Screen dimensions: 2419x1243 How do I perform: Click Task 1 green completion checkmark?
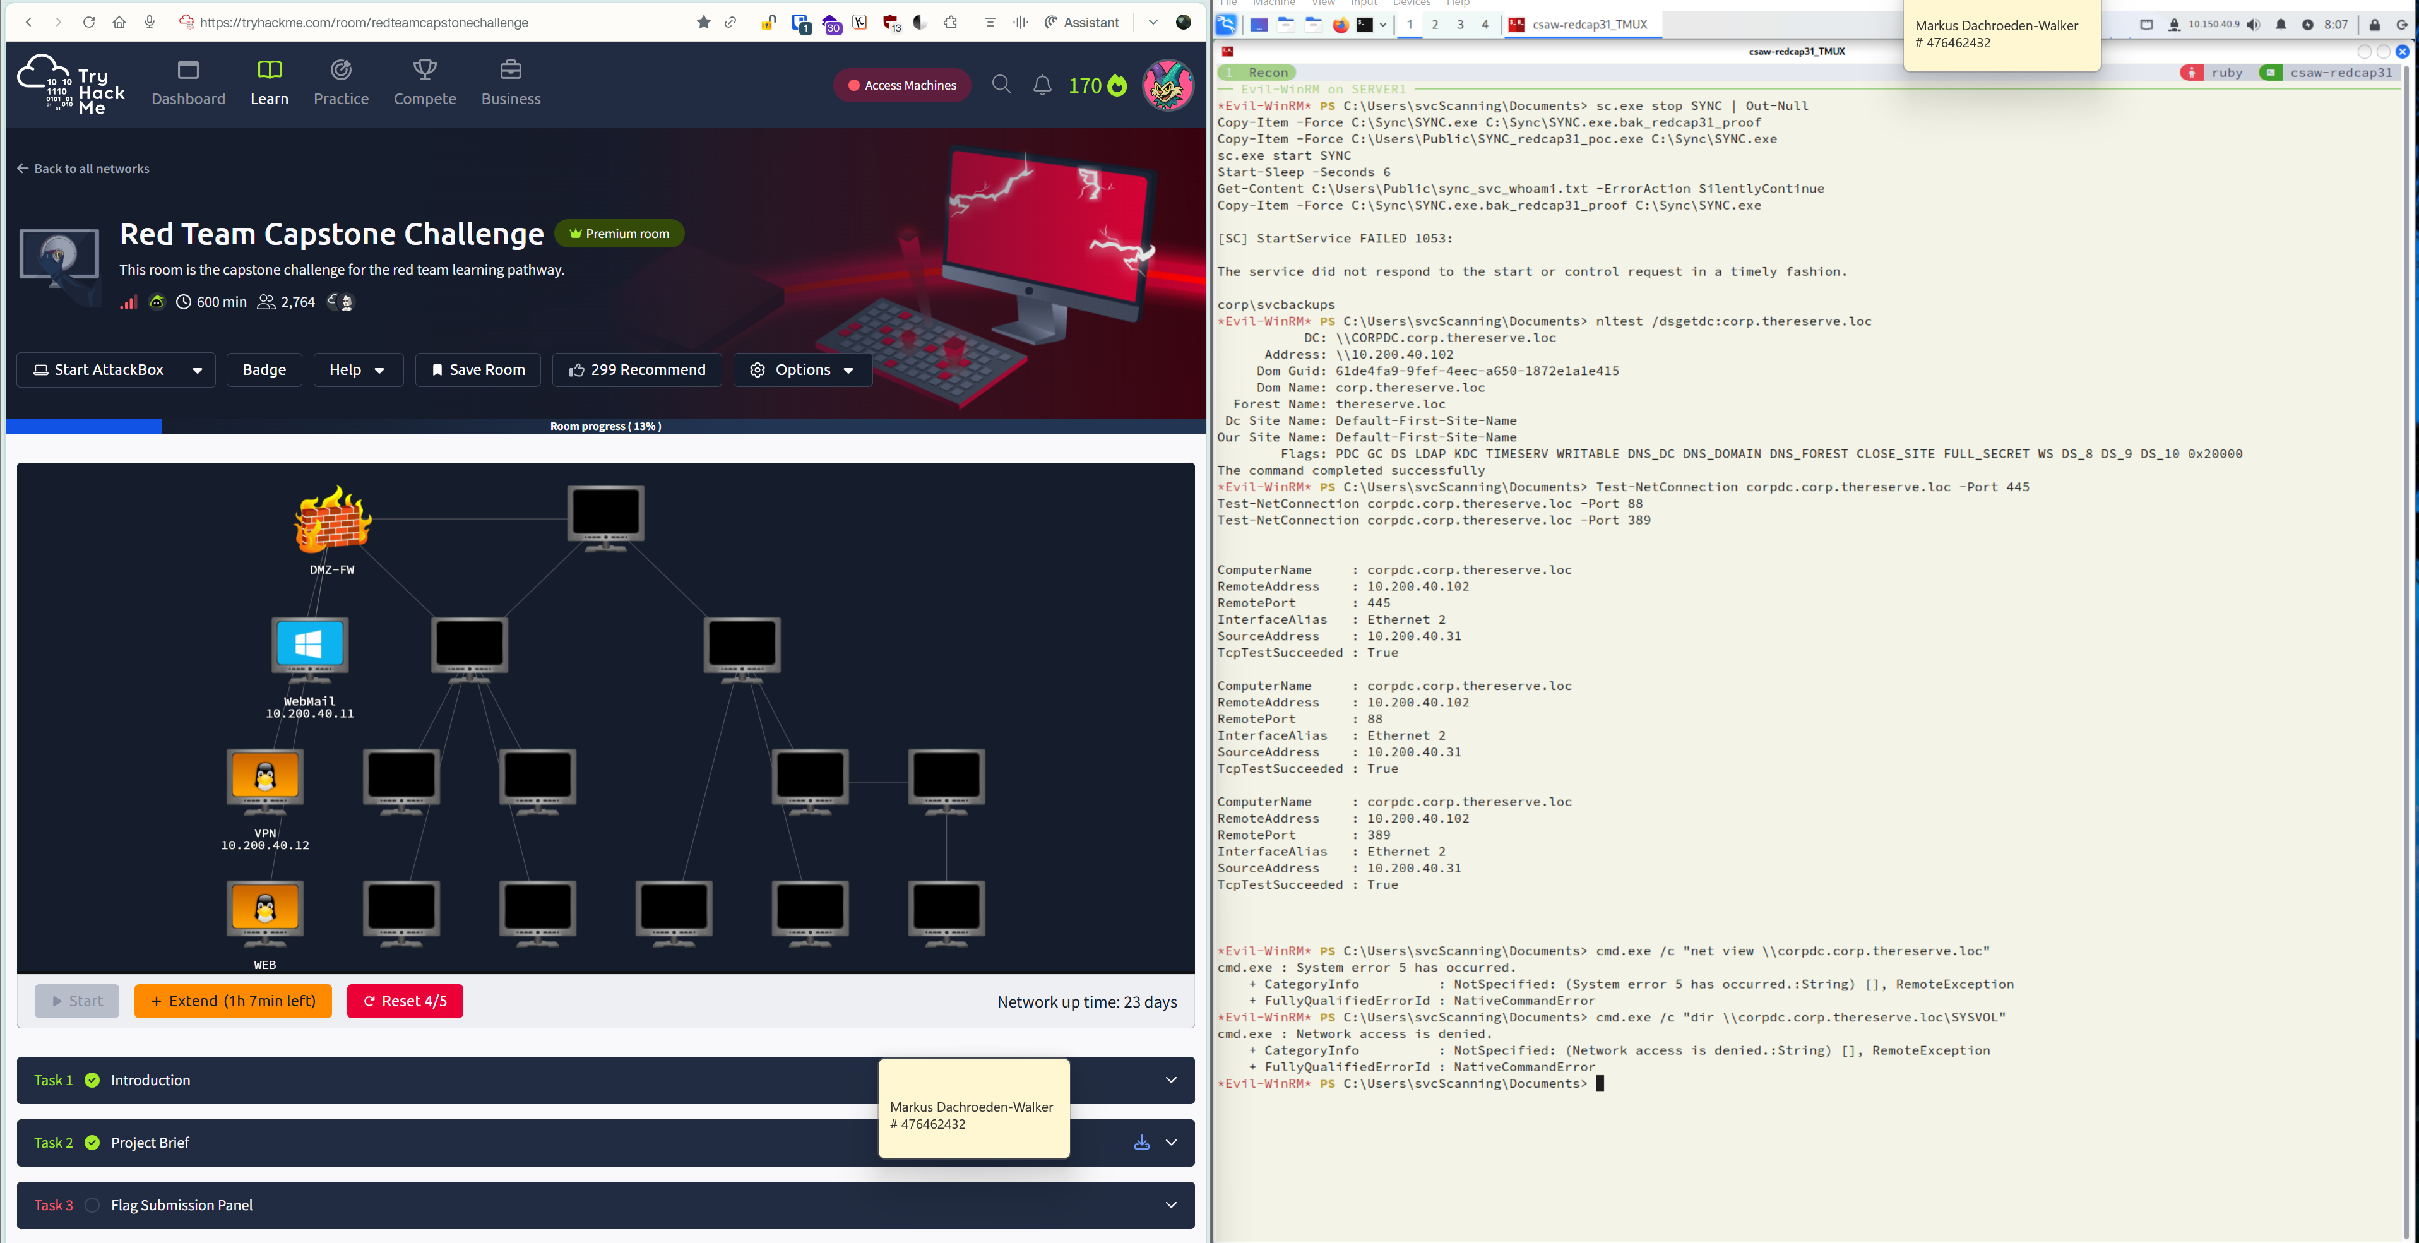(92, 1081)
